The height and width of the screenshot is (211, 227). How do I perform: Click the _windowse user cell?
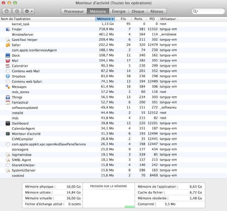(168, 34)
